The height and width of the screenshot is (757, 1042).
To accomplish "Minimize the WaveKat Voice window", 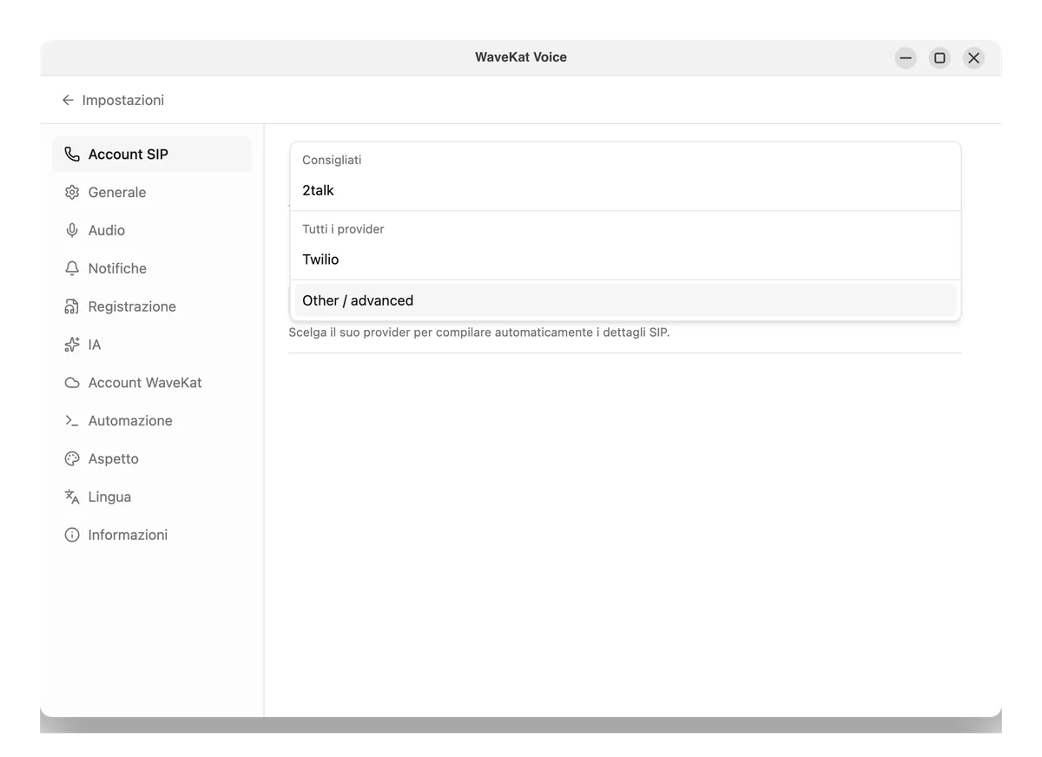I will click(906, 58).
